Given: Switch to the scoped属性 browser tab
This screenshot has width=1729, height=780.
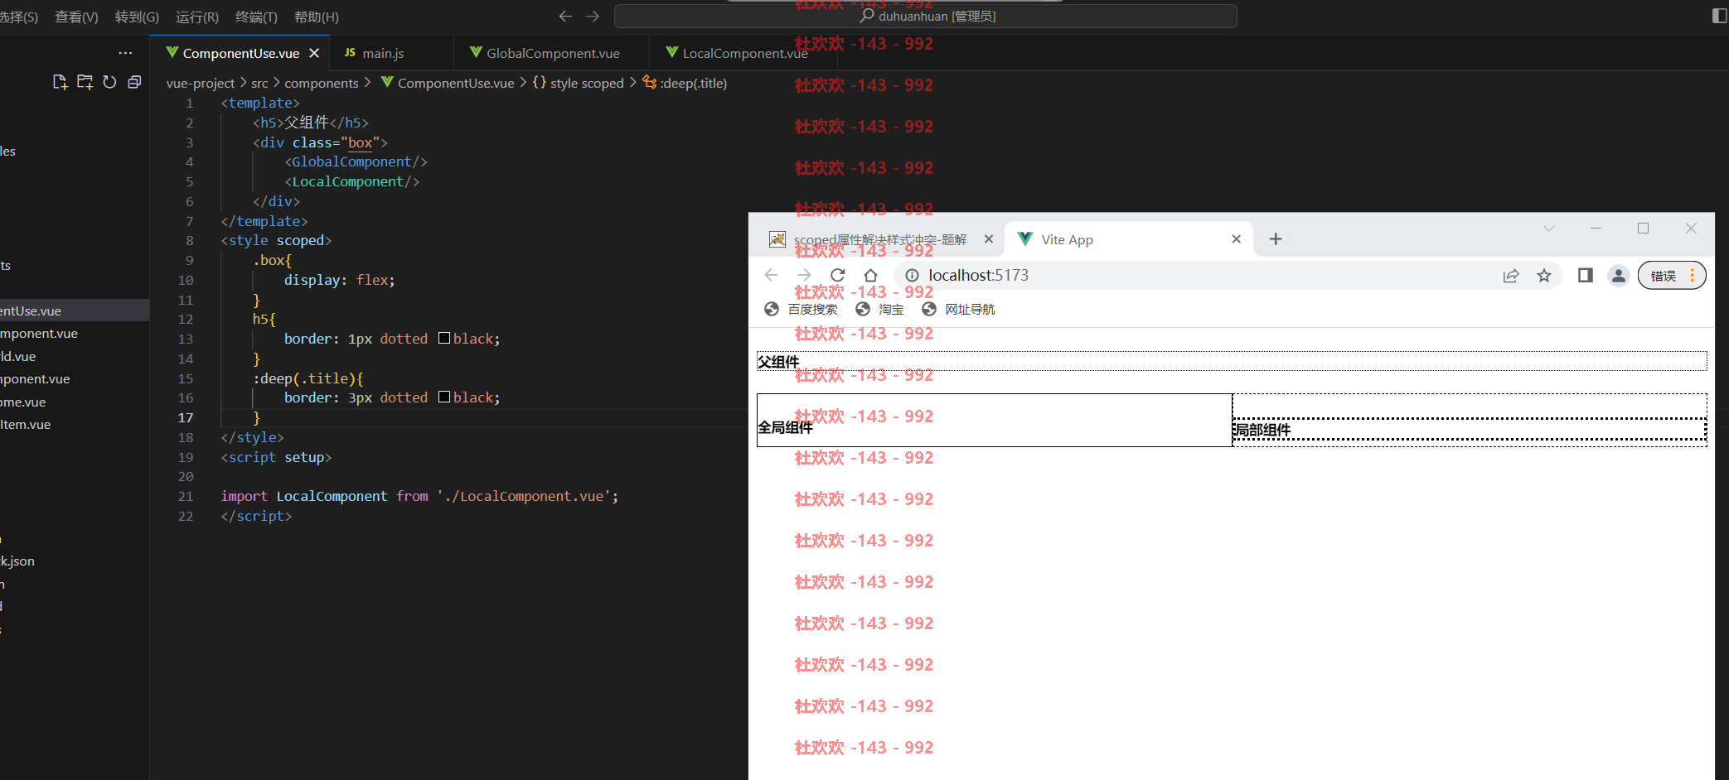Looking at the screenshot, I should point(880,239).
